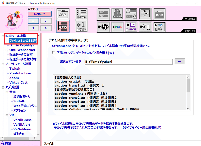The width and height of the screenshot is (201, 146).
Task: Open the OLD folder settings icon
Action: 63,14
